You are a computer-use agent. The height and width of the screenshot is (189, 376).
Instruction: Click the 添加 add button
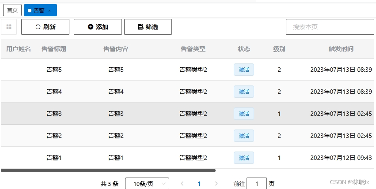coord(98,27)
